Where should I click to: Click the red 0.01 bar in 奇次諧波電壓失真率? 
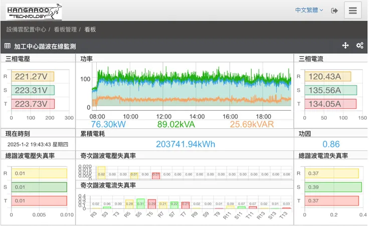(156, 176)
